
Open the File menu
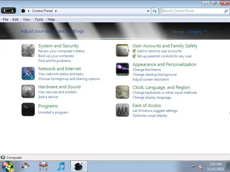click(x=5, y=19)
